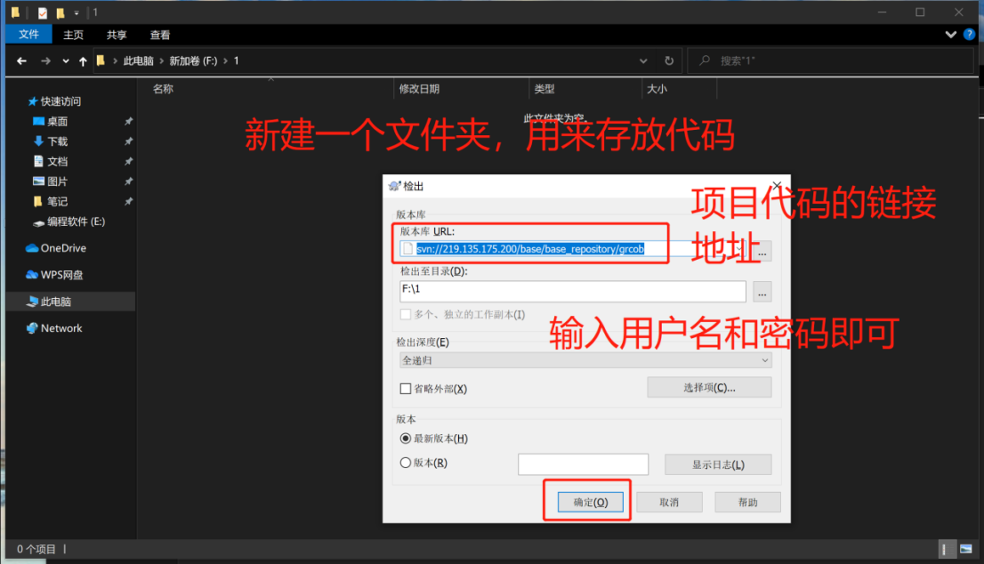Open the 文件 menu tab
This screenshot has width=984, height=564.
click(28, 35)
